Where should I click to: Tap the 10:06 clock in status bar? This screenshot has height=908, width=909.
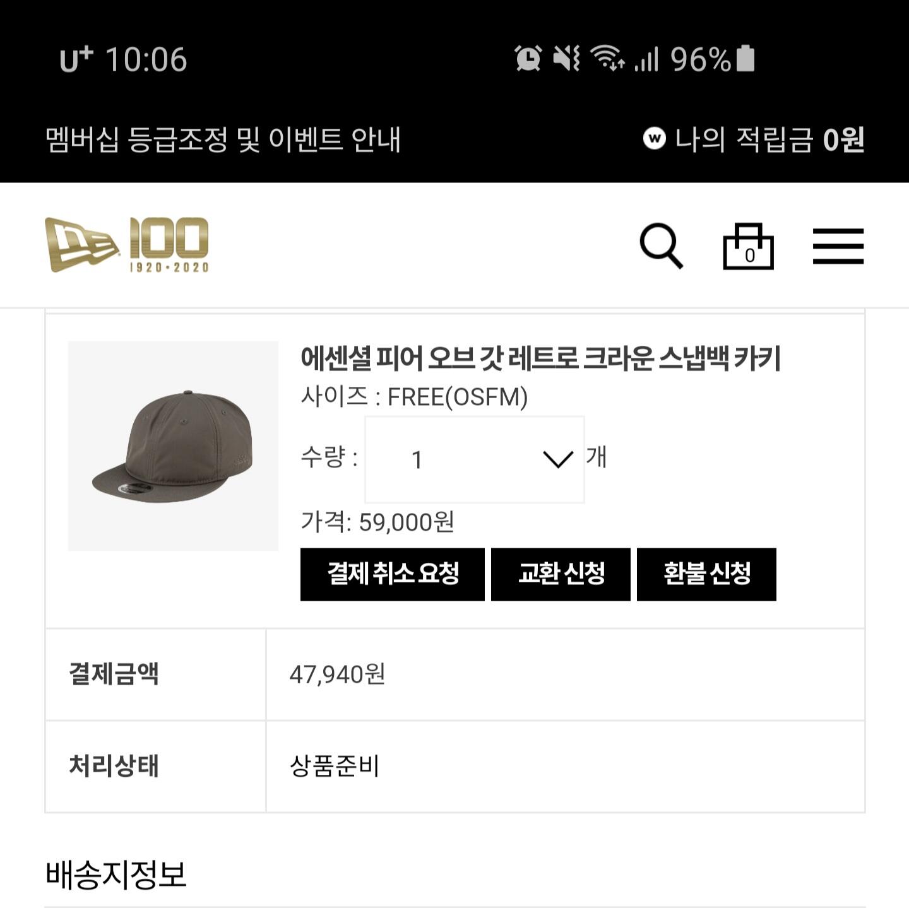tap(146, 60)
